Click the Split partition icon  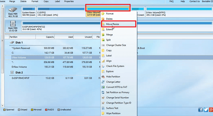(103, 40)
